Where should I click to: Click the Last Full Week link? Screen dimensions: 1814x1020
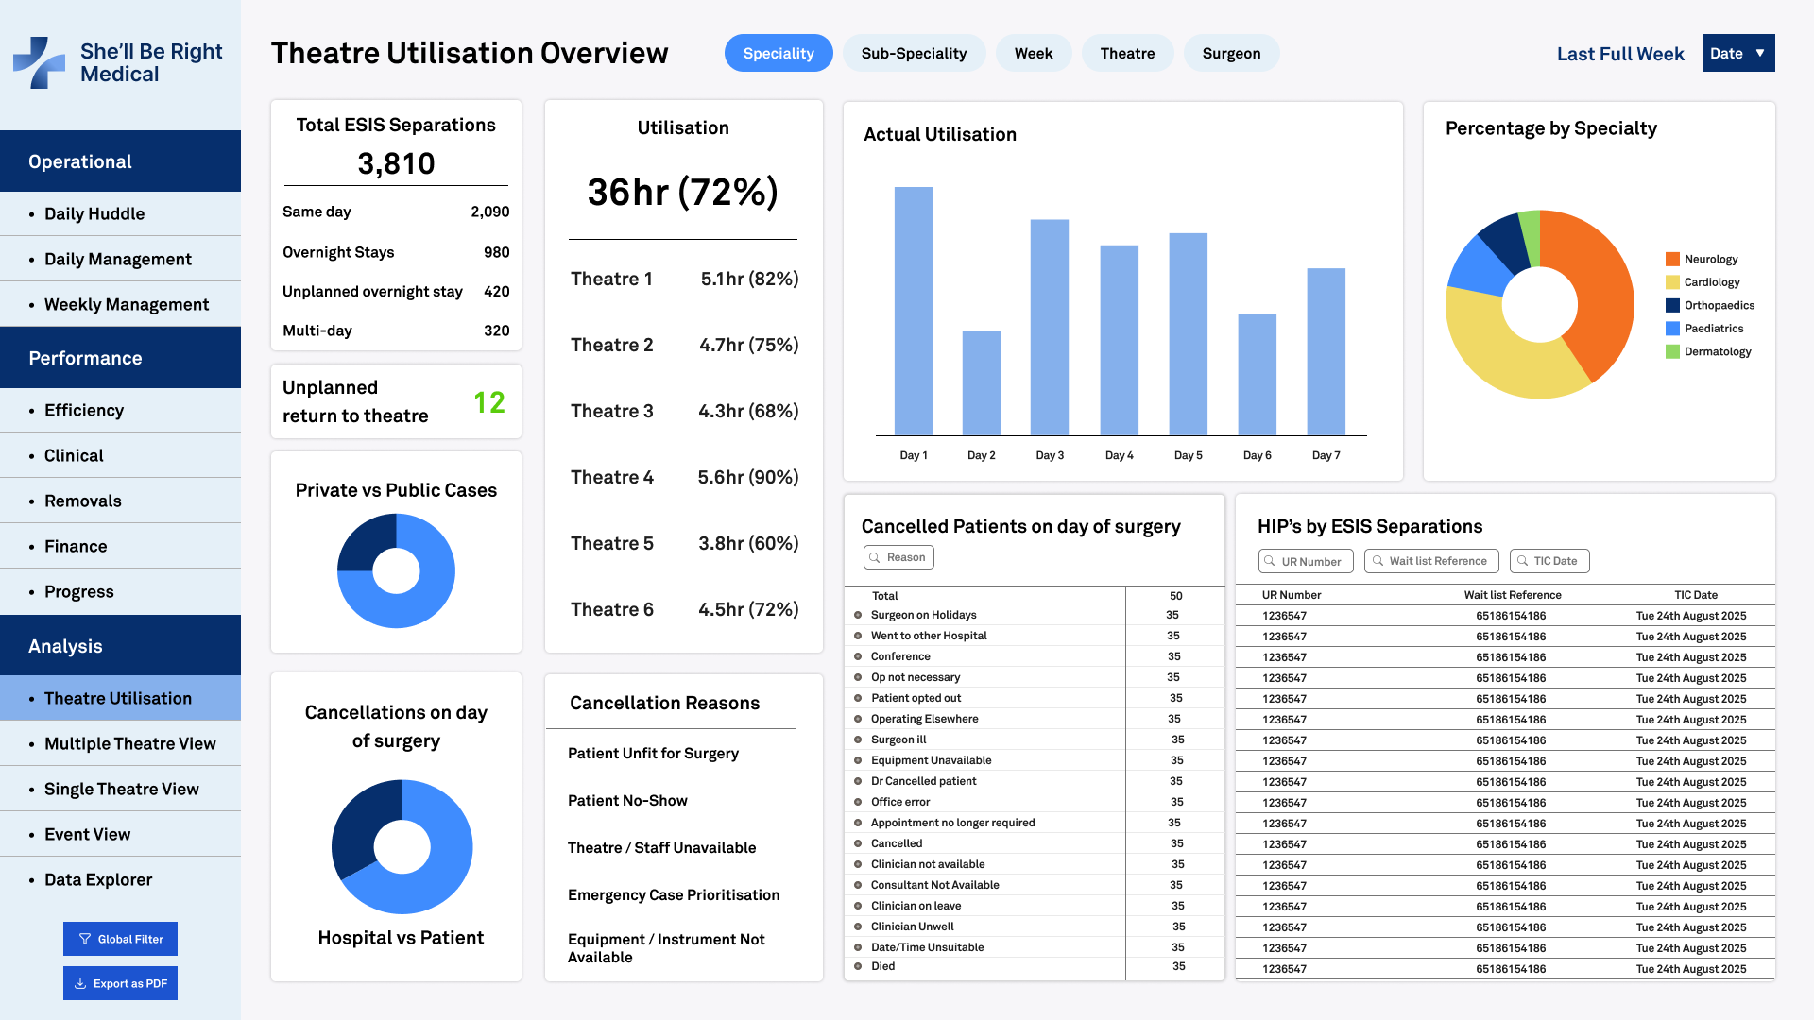[1620, 54]
